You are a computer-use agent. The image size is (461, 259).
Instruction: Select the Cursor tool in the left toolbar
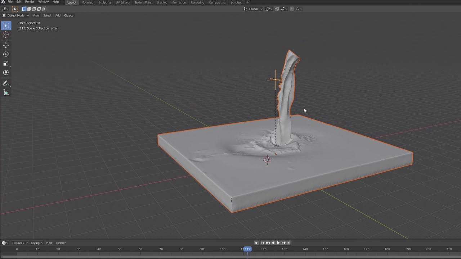pos(6,35)
